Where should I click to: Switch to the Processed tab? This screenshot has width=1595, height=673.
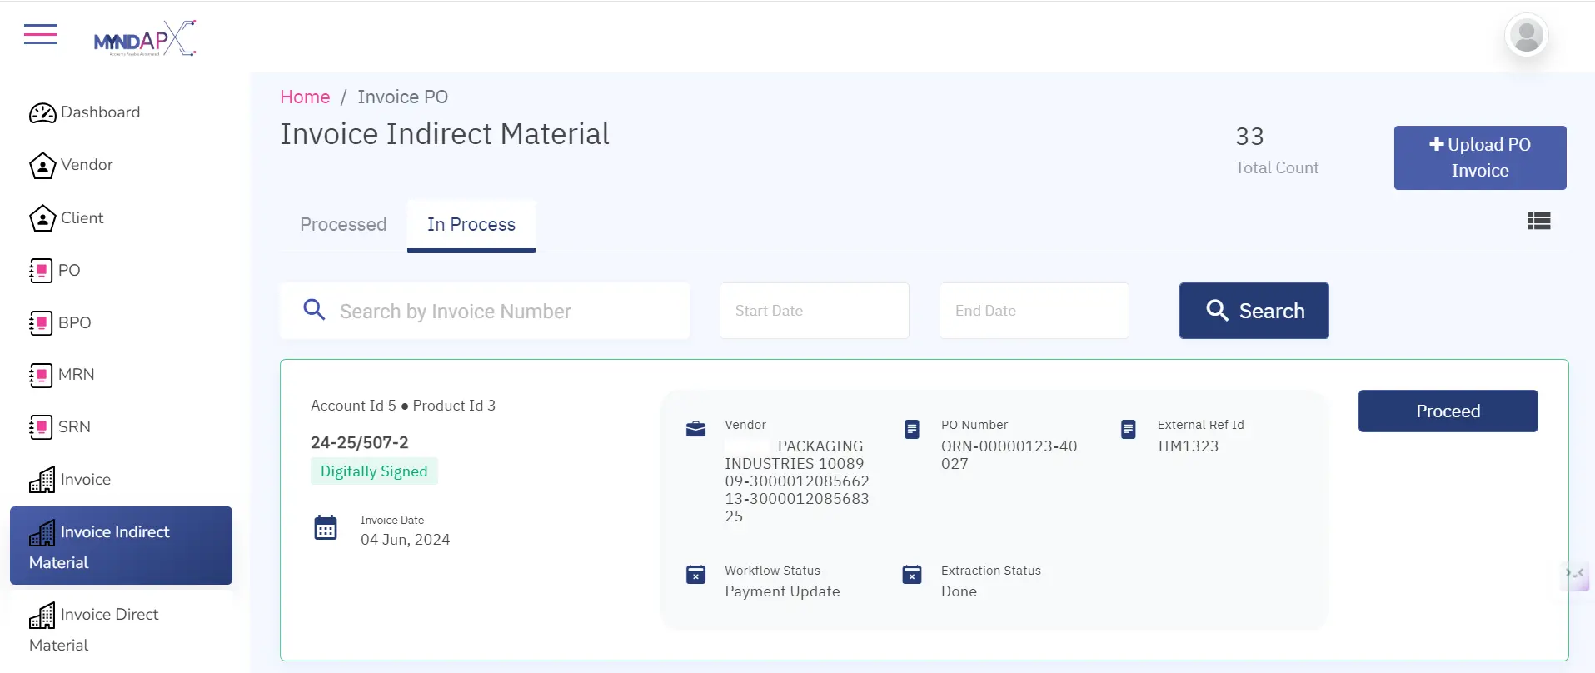[343, 225]
